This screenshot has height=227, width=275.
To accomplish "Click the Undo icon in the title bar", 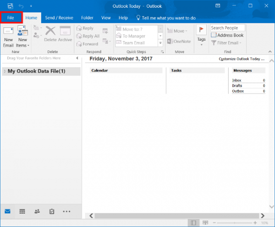I will [21, 6].
